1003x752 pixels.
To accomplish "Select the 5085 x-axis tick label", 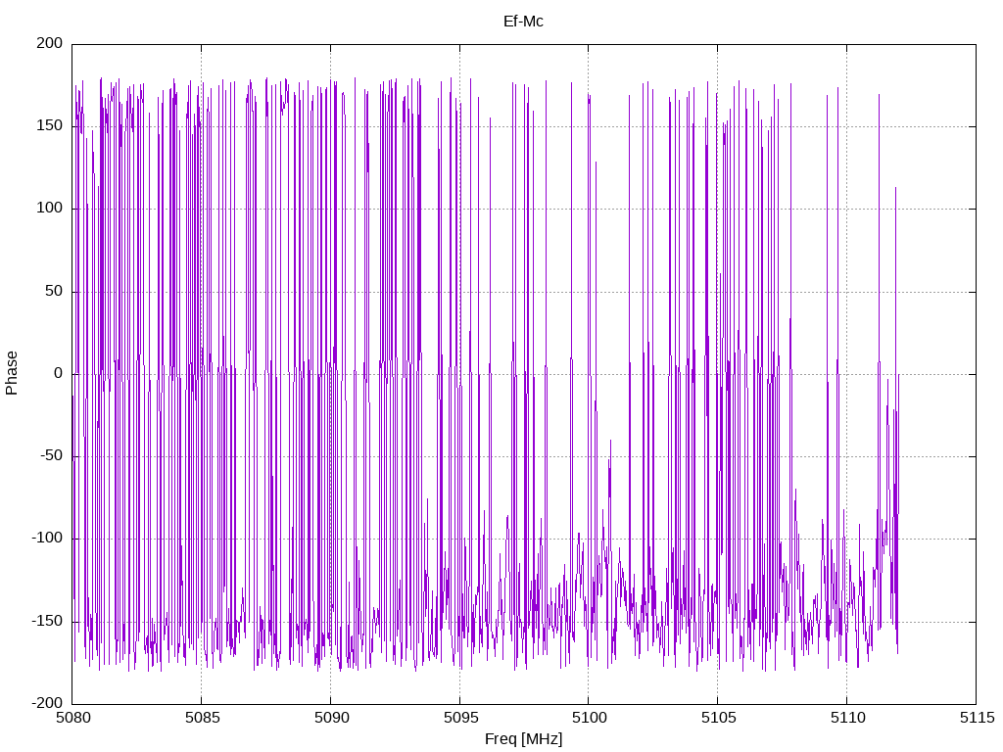I will pyautogui.click(x=202, y=720).
